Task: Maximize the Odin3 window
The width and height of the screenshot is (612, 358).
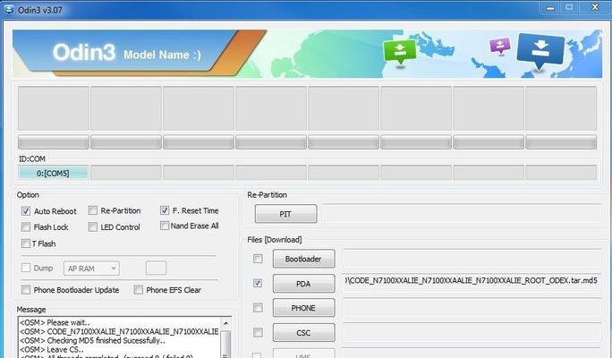Action: tap(569, 7)
